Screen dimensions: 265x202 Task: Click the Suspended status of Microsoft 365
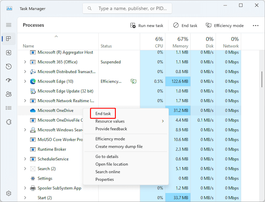click(x=110, y=62)
